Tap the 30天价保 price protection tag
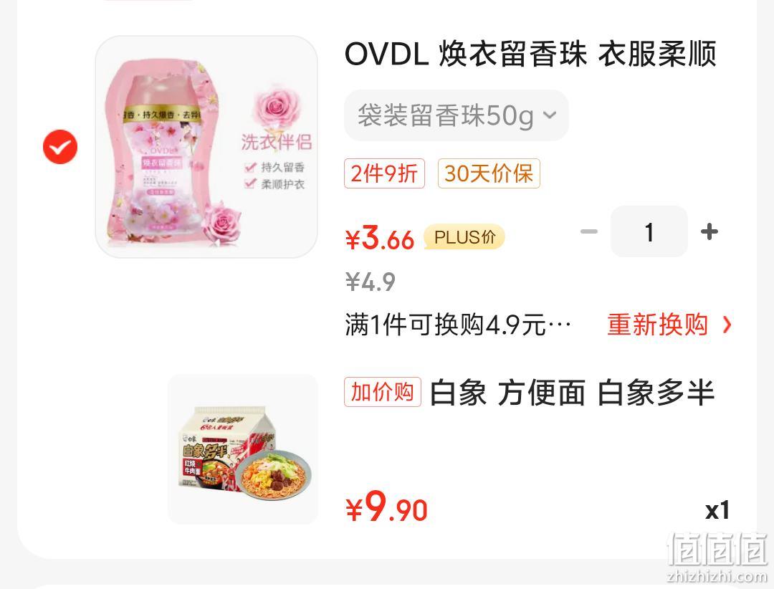Viewport: 774px width, 589px height. (489, 173)
